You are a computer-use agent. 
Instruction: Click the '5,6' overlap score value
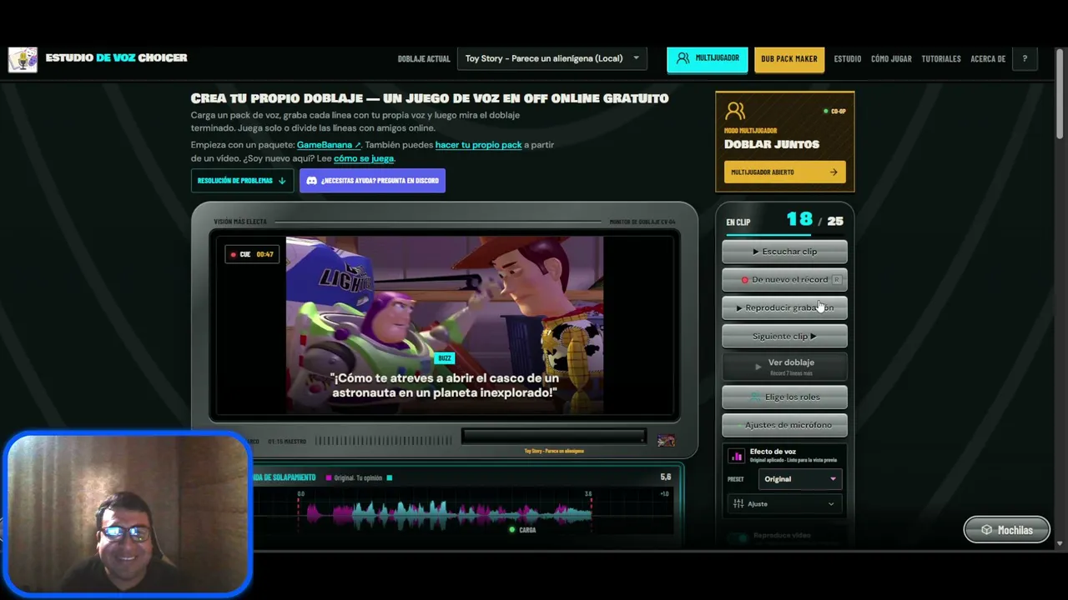tap(666, 477)
